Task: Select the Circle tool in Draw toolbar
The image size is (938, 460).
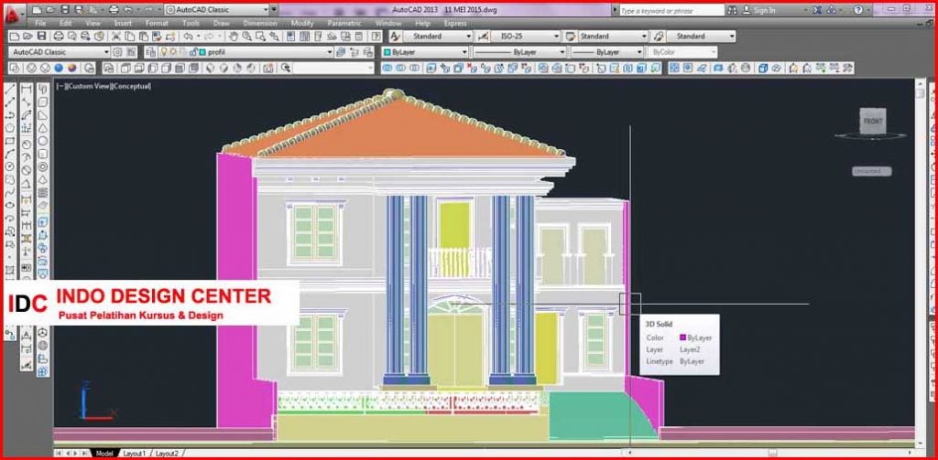Action: tap(10, 166)
